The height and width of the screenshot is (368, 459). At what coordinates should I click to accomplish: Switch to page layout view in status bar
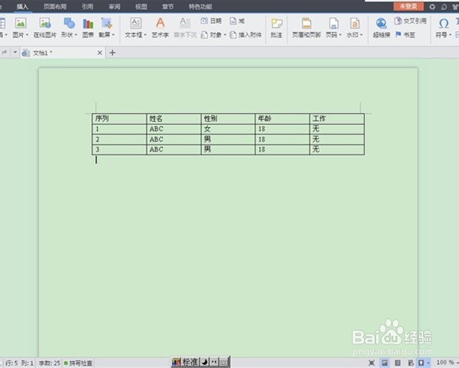point(385,363)
